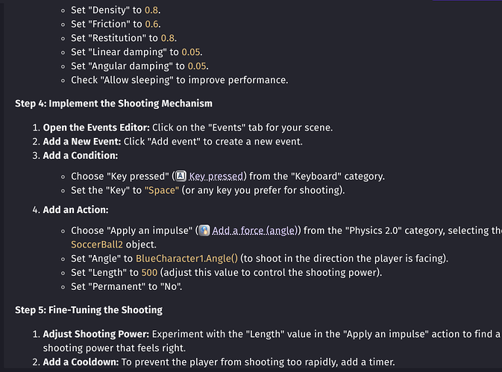
Task: Click the SoccerBall2 object name
Action: 97,245
